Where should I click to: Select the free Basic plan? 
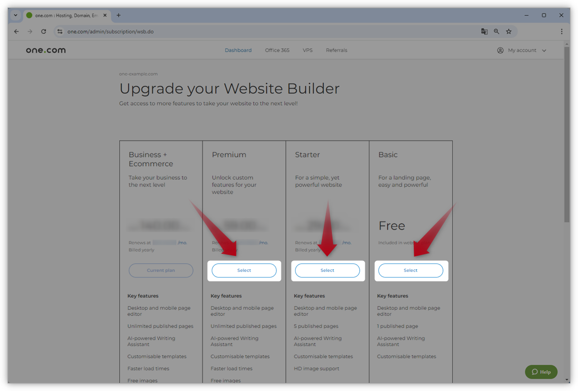click(x=411, y=270)
